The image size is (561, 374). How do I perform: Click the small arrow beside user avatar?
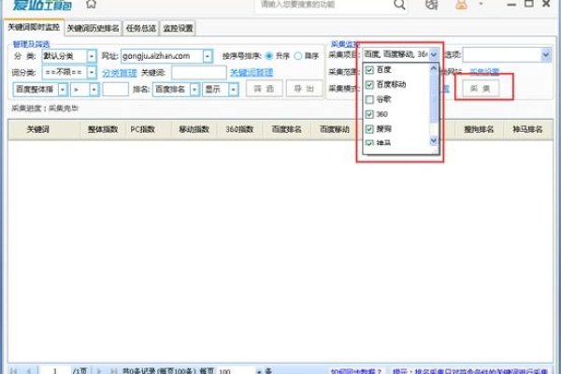coord(481,4)
